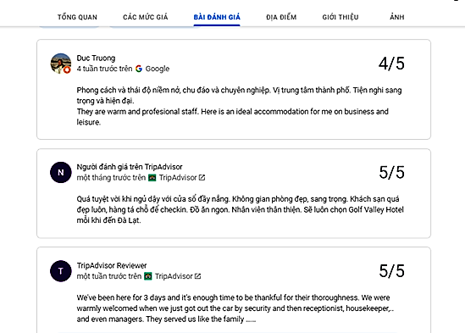Click the Duc Truong reviewer name
The height and width of the screenshot is (333, 465).
(x=96, y=58)
